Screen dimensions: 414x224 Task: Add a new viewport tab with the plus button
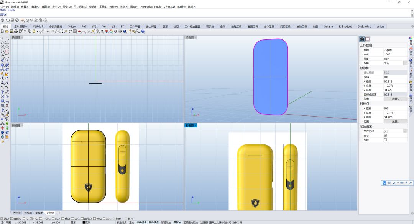point(59,213)
